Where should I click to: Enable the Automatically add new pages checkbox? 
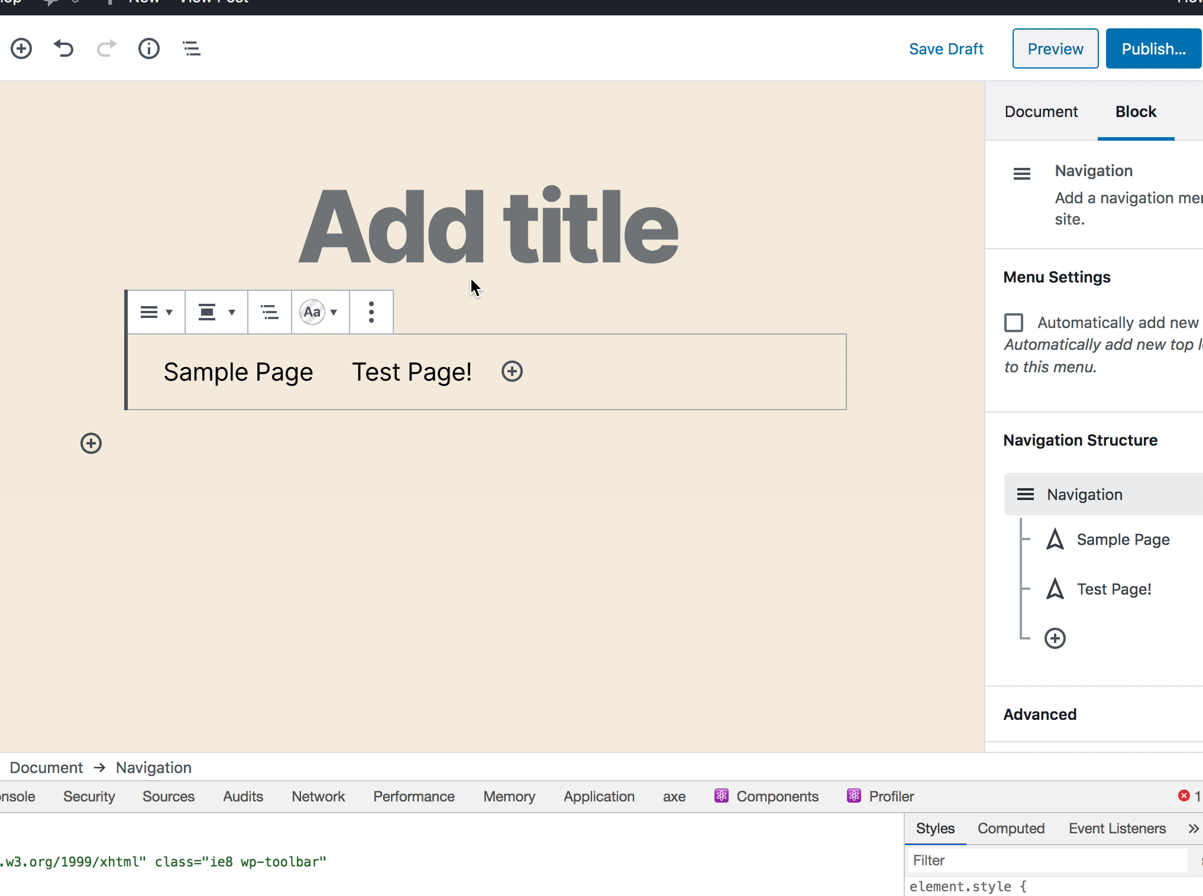click(x=1014, y=322)
